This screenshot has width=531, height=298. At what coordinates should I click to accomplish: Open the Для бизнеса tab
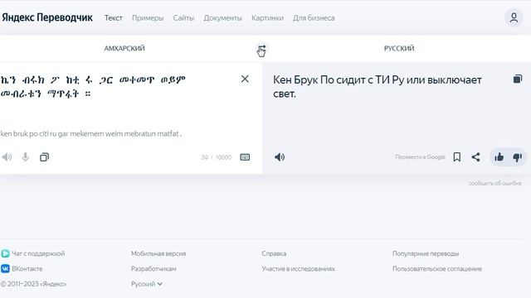[x=314, y=18]
